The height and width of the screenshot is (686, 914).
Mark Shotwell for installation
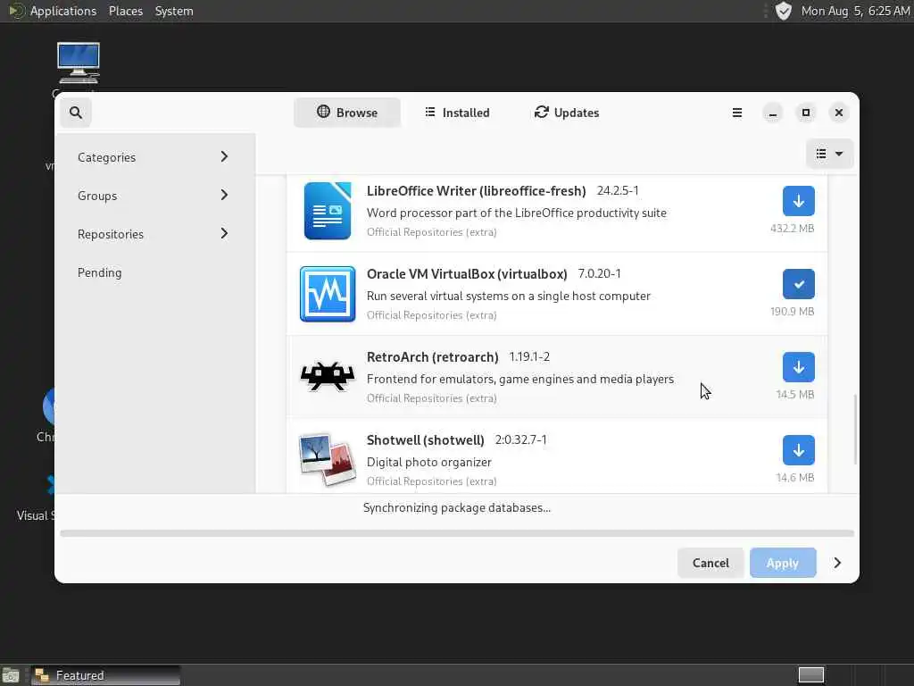(x=799, y=450)
